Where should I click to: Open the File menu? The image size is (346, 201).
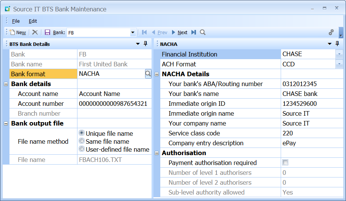tap(16, 21)
